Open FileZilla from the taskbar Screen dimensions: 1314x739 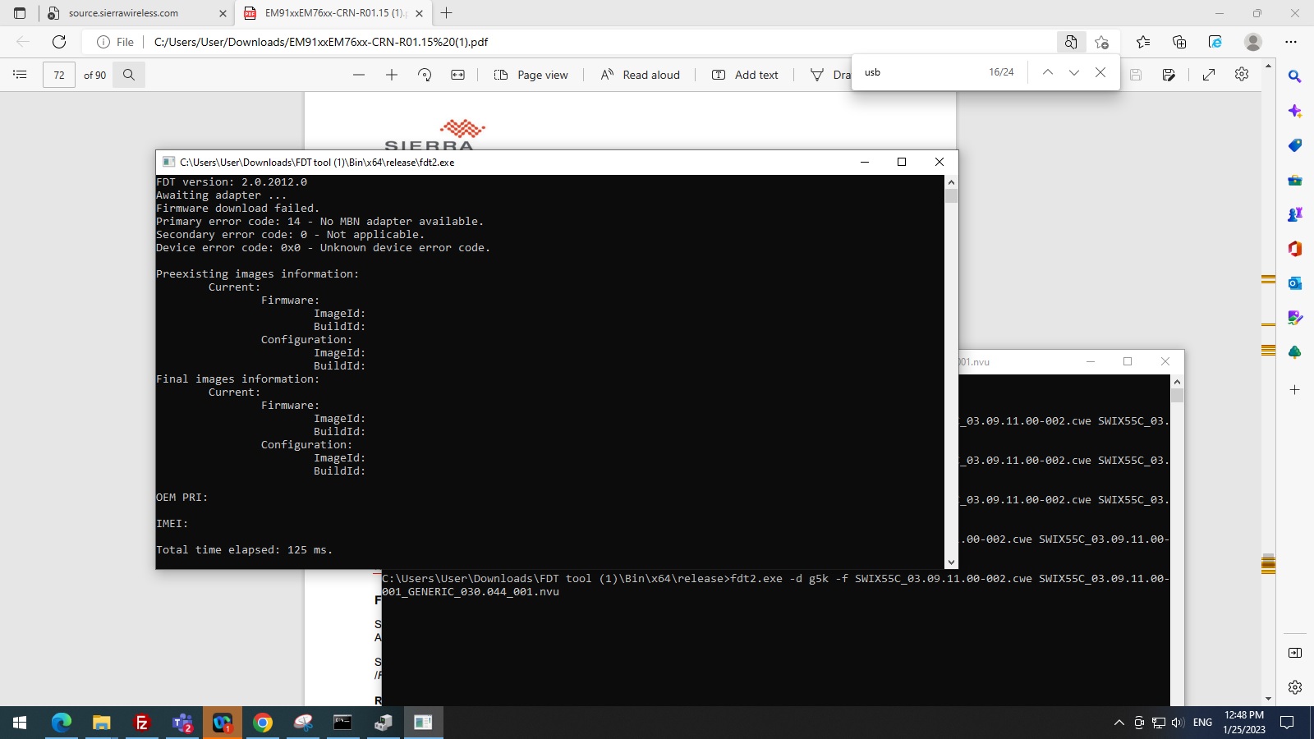pos(142,723)
